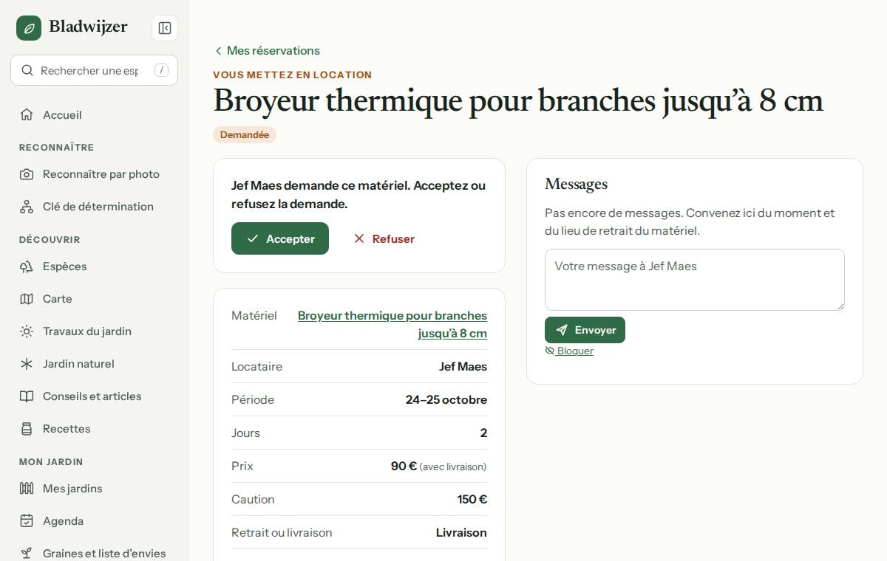Click the Messages panel heading
Screen dimensions: 887x561
tap(576, 184)
